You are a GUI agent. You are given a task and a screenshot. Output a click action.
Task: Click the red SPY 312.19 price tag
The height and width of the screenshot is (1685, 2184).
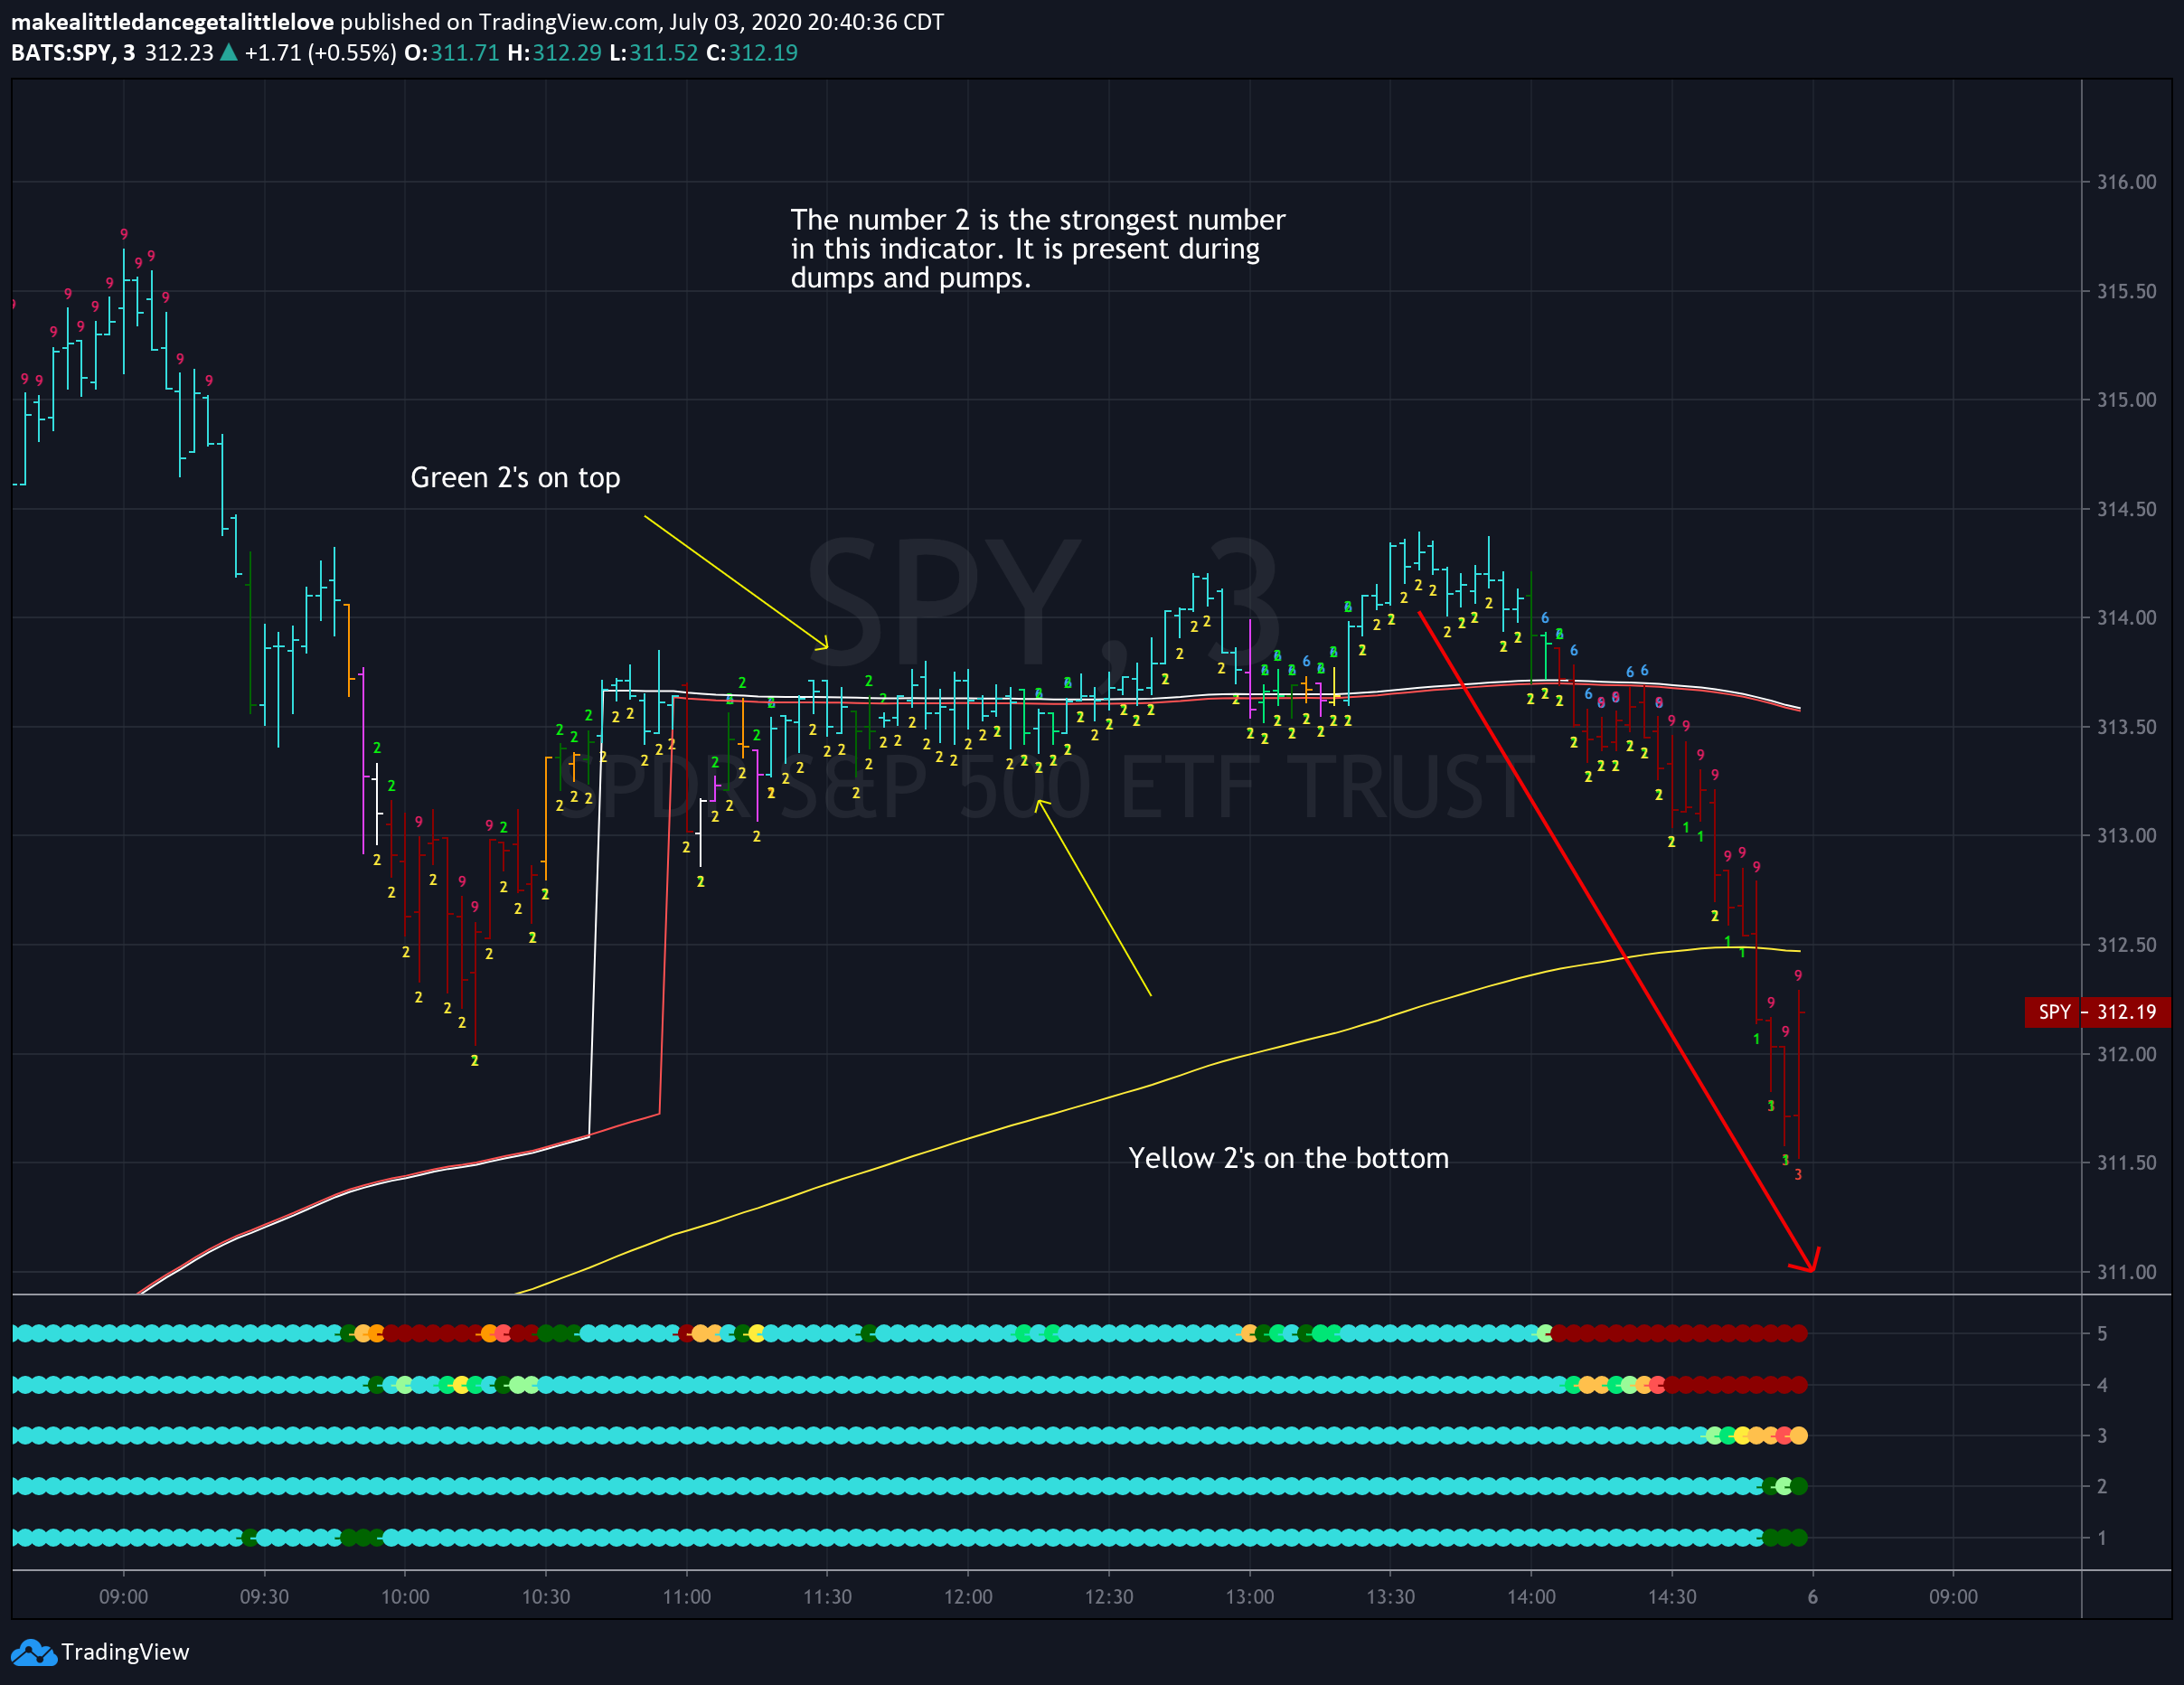[2097, 1012]
